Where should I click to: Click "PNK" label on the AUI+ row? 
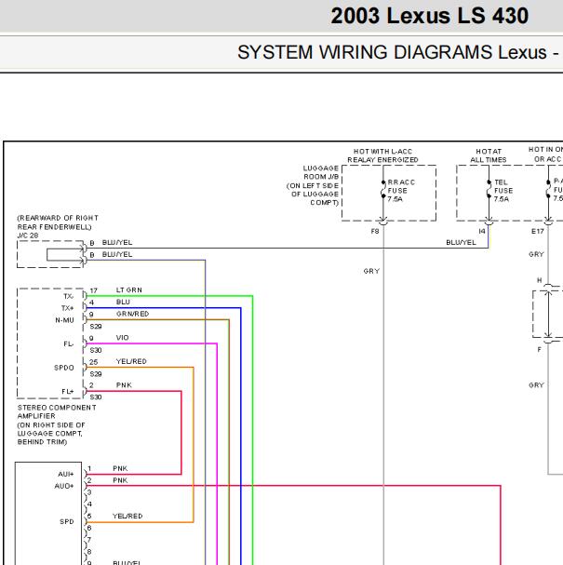[120, 468]
